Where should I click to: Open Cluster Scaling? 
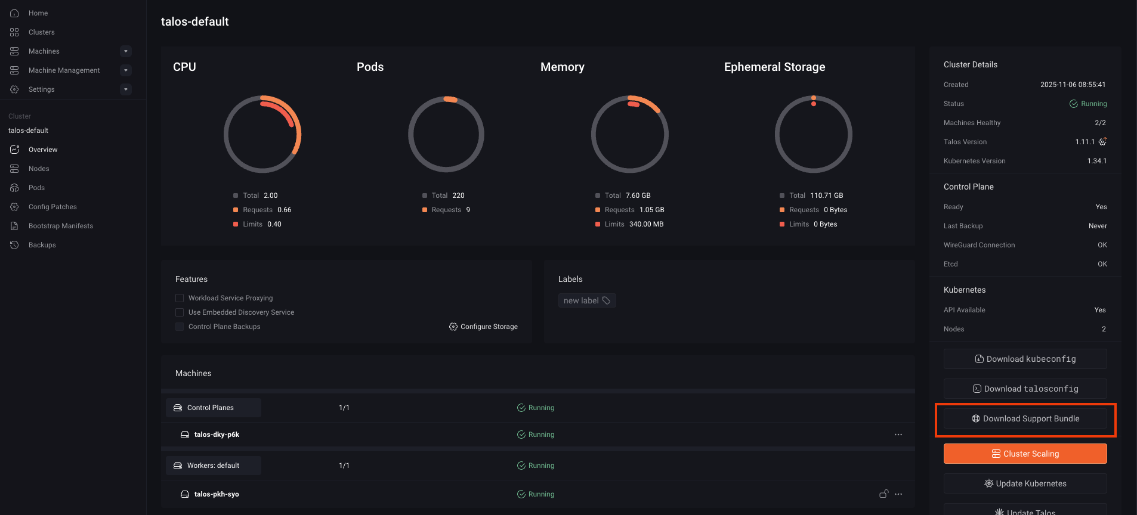pos(1025,454)
